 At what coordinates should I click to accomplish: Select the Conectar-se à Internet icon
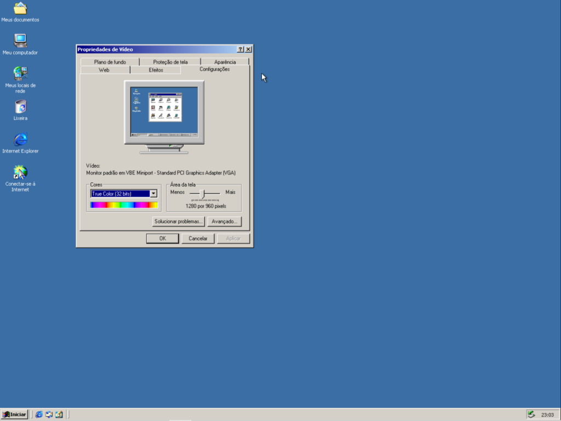pos(20,172)
